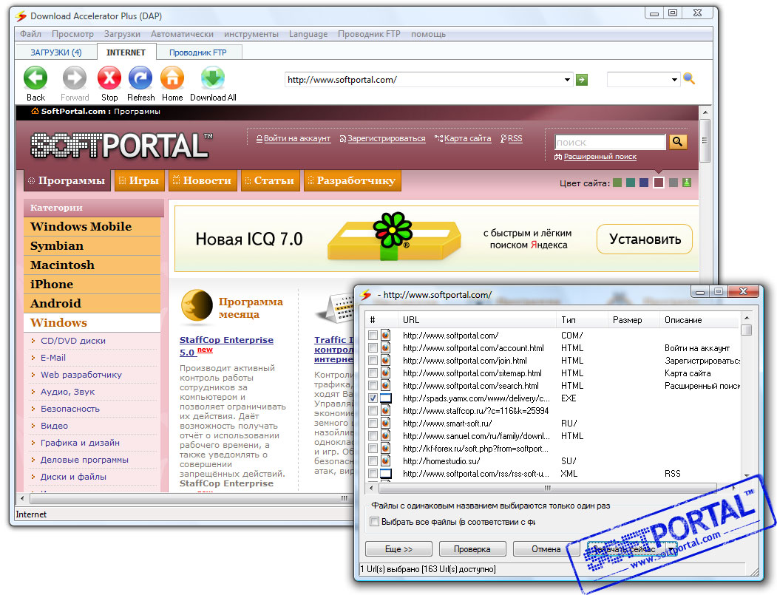Click the SoftPortal logo
The height and width of the screenshot is (595, 777).
121,146
